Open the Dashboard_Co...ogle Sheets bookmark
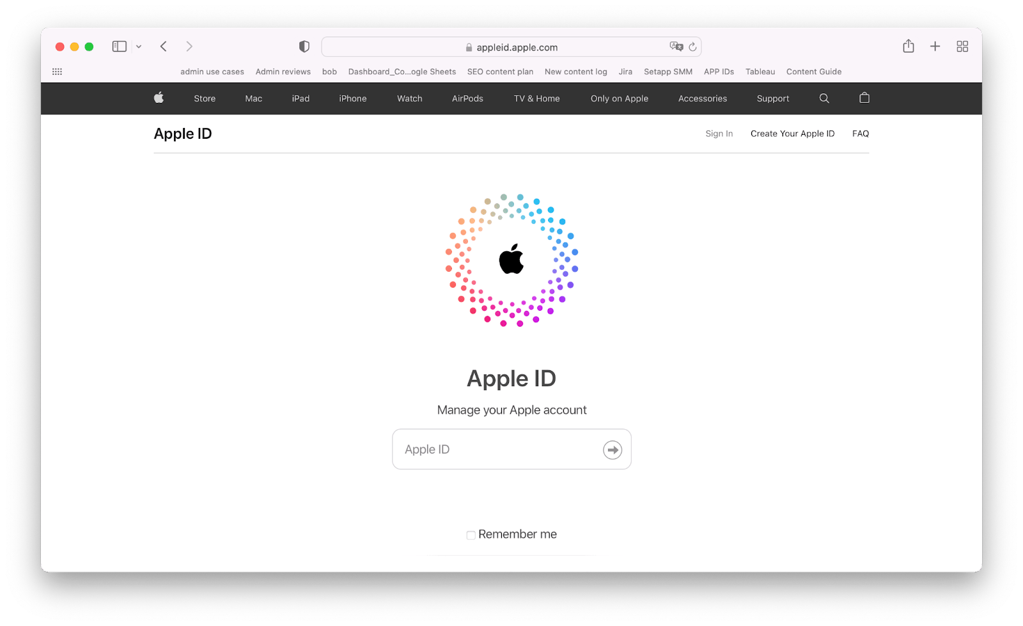The image size is (1023, 626). [x=402, y=72]
